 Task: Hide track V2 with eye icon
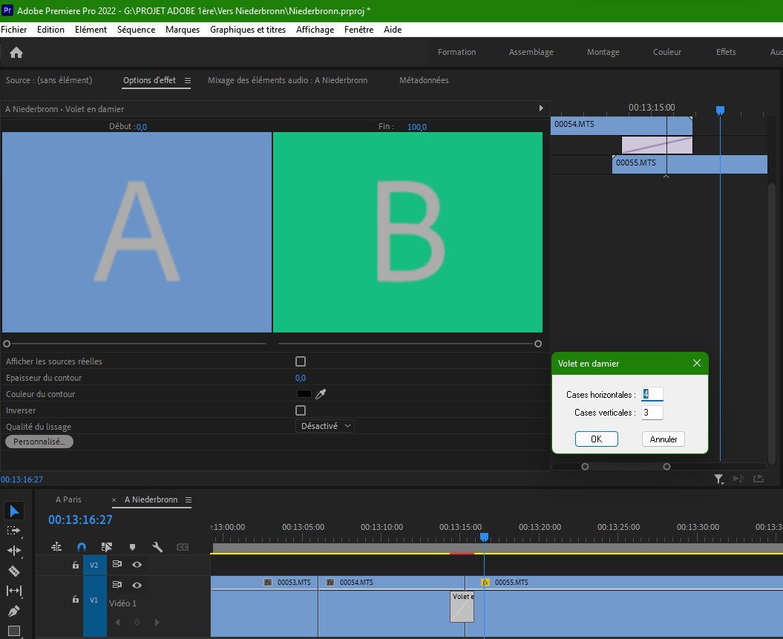137,565
